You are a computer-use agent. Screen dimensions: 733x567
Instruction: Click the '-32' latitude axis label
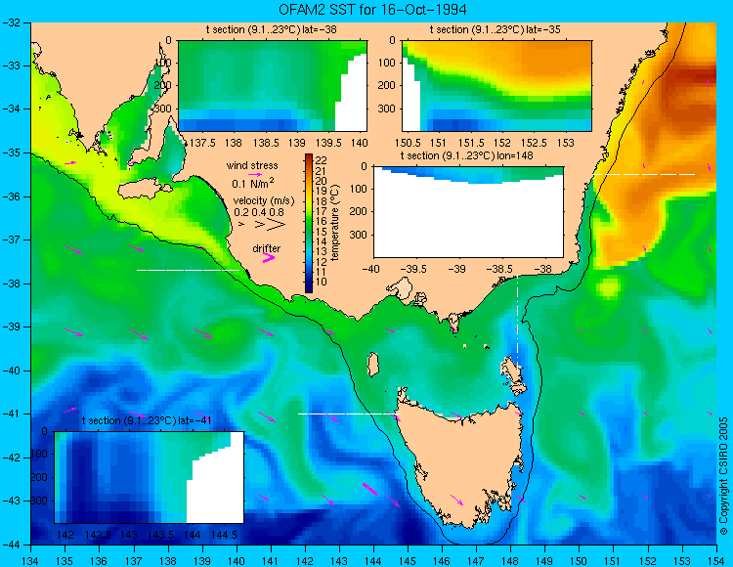(11, 22)
